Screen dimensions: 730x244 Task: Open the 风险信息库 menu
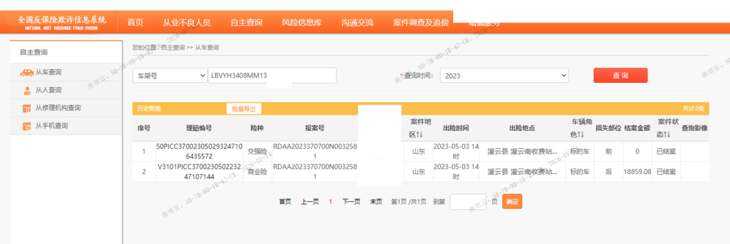tap(302, 23)
